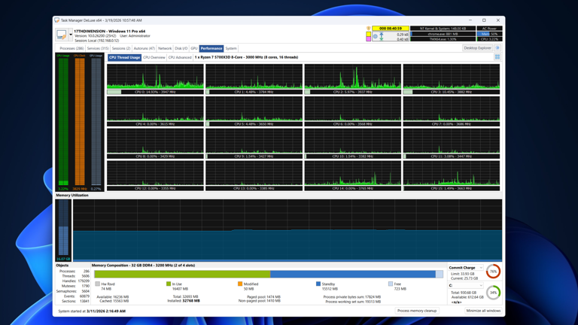This screenshot has height=325, width=578.
Task: Click the Mem 50% meter
Action: (x=489, y=34)
